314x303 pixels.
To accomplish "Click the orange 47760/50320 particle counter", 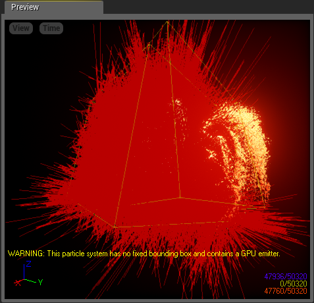I will pyautogui.click(x=286, y=291).
